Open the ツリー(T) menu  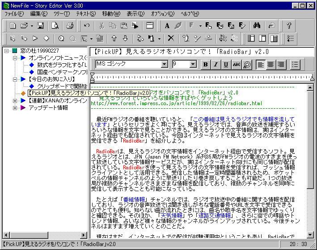tap(62, 14)
